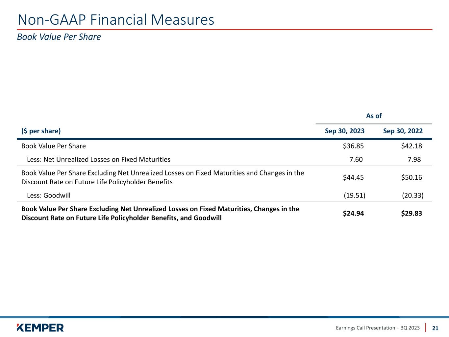Click the page number 21 in footer
This screenshot has width=449, height=337.
[x=435, y=328]
